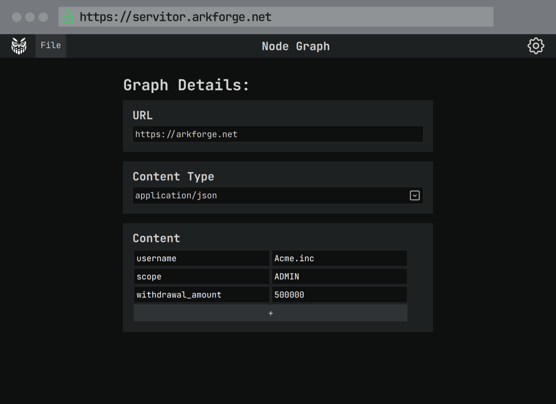
Task: Click the scope key field
Action: click(x=202, y=276)
